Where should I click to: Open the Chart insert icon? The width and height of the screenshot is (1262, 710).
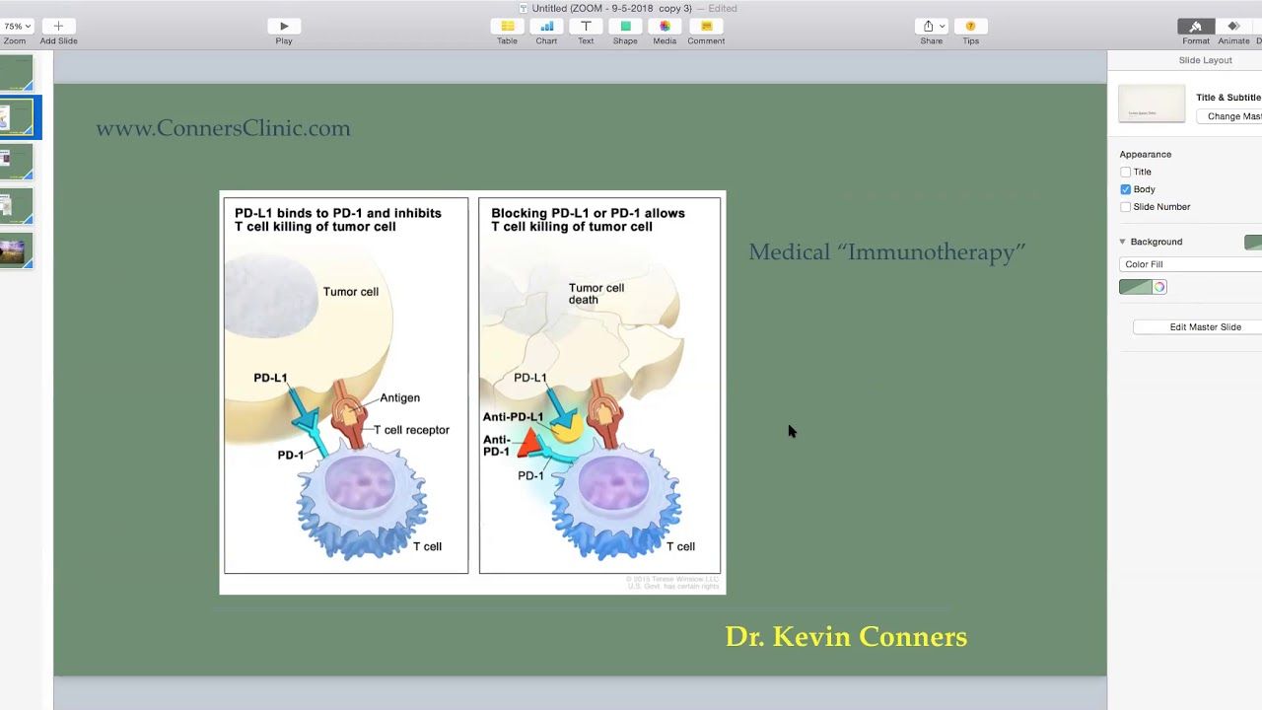pos(546,27)
